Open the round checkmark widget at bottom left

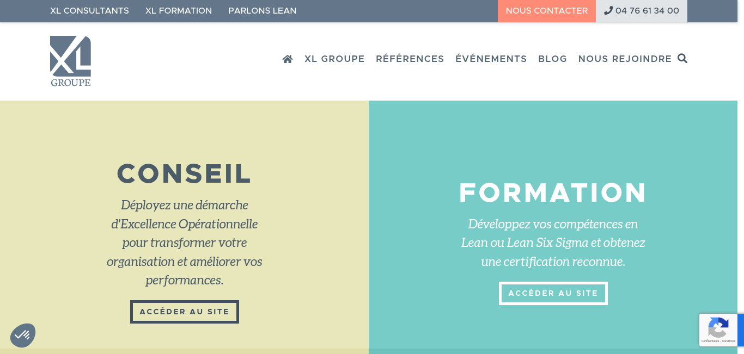23,336
